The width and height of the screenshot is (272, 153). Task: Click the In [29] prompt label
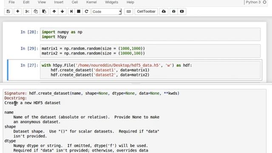click(29, 48)
